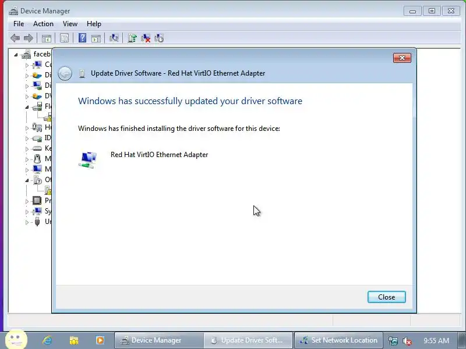Click the Back arrow in Device Manager toolbar
Viewport: 466px width, 349px height.
point(15,38)
